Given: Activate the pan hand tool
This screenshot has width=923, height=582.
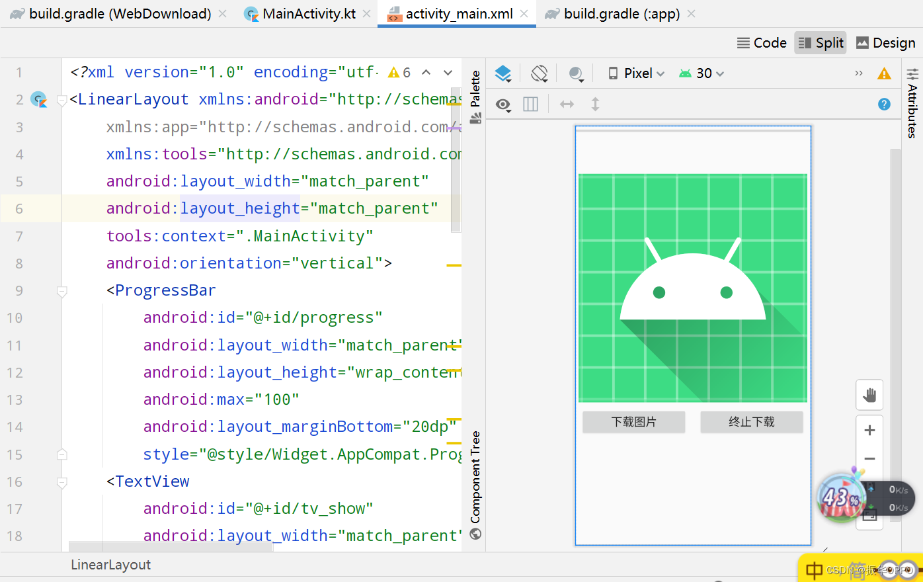Looking at the screenshot, I should [869, 395].
